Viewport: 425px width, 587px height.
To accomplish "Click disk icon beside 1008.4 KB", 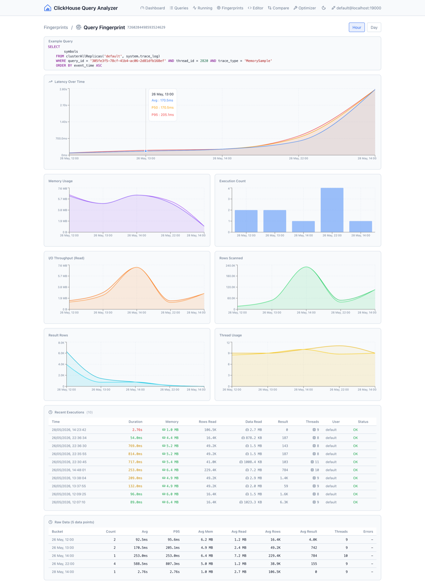I will [x=241, y=462].
